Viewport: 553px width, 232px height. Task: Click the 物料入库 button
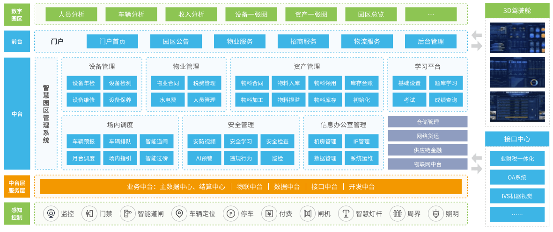[288, 84]
